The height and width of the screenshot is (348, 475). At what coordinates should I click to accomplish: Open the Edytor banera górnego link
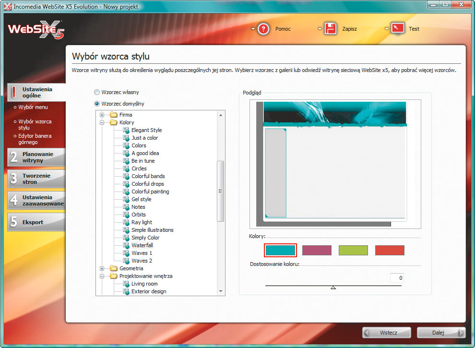[35, 139]
